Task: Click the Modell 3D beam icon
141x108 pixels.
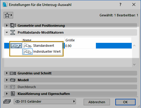Action: click(13, 80)
